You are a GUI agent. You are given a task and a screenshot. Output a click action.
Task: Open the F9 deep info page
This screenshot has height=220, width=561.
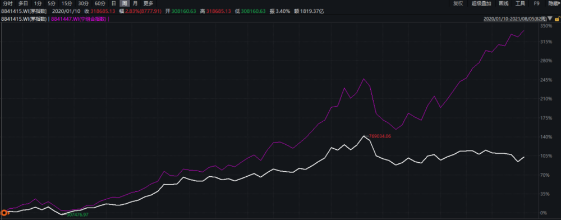536,3
